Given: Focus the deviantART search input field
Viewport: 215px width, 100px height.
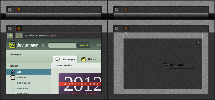Looking at the screenshot, I should pyautogui.click(x=62, y=45).
